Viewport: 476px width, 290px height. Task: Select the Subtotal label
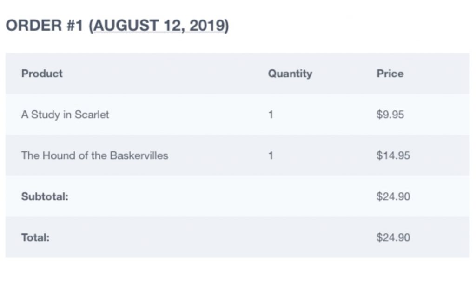(x=45, y=197)
